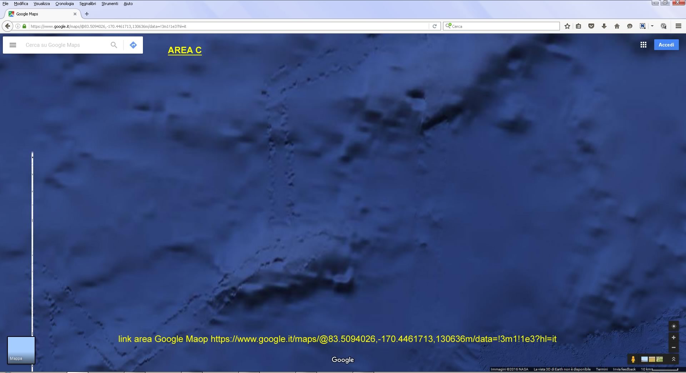
Task: Focus the Cerca su Google Maps field
Action: tap(64, 45)
